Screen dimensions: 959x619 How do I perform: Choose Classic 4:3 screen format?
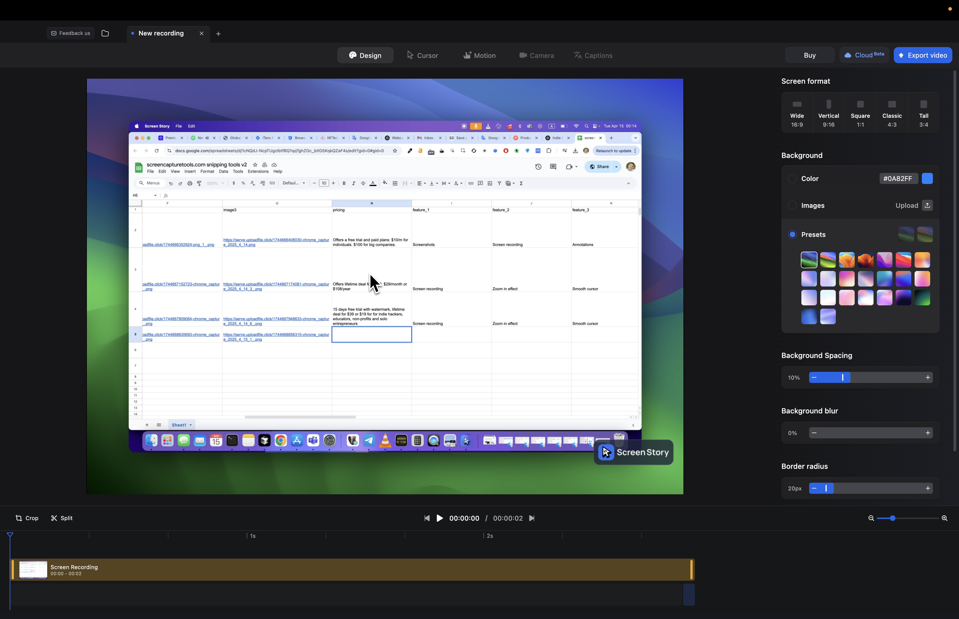(892, 113)
